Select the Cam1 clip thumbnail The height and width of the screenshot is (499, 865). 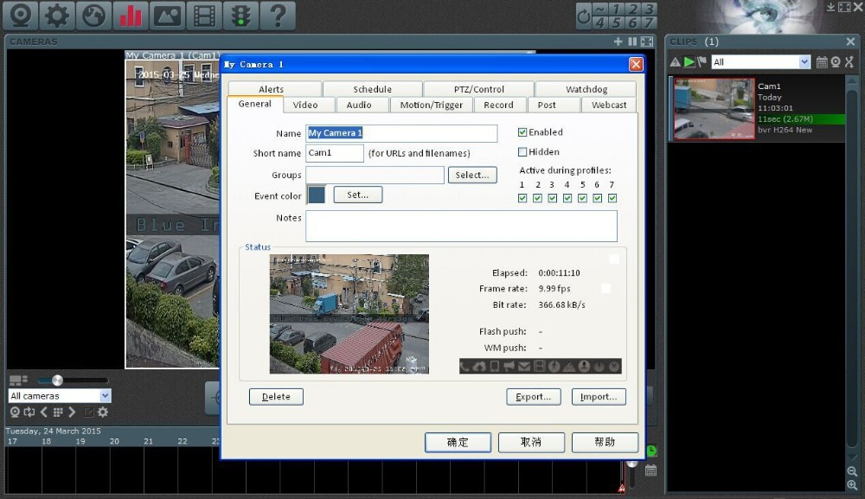[x=714, y=109]
